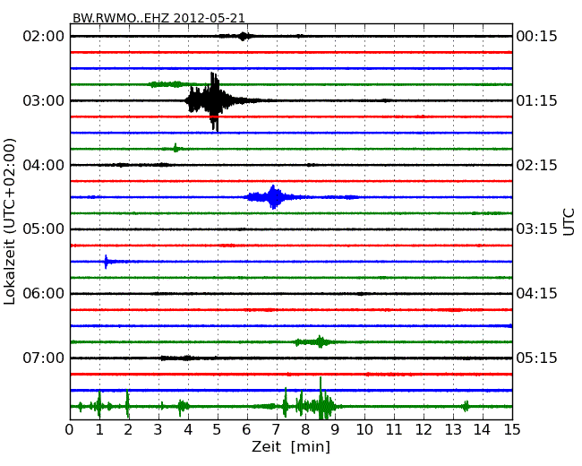Click x-axis tick label 2
The image size is (582, 466).
pyautogui.click(x=128, y=429)
